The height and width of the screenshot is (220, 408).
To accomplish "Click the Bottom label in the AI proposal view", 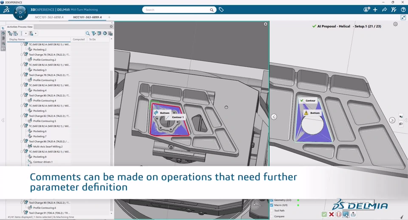I will coord(315,113).
